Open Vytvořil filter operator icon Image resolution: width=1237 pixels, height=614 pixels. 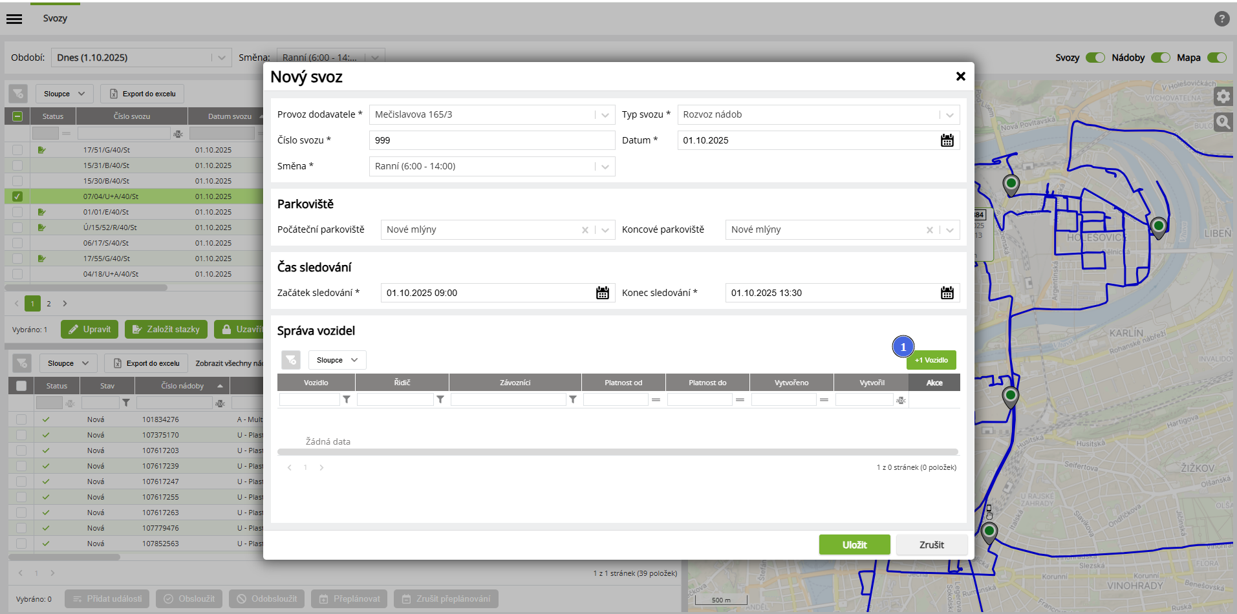[901, 401]
